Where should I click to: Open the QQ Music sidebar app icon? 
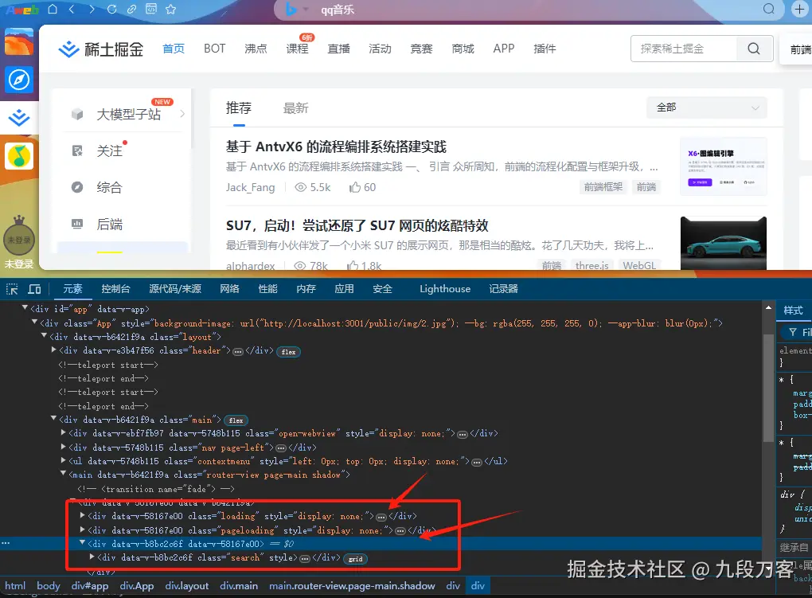(x=19, y=156)
